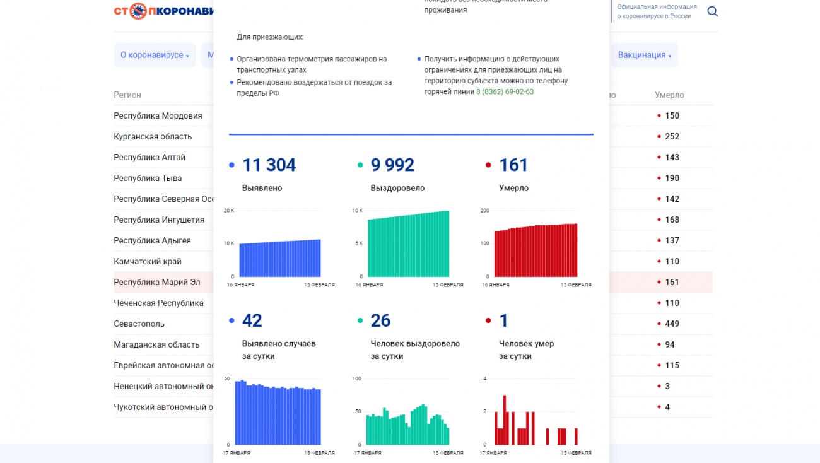Screen dimensions: 820x463
Task: Click the Стопкоронавирус site logo
Action: point(163,11)
